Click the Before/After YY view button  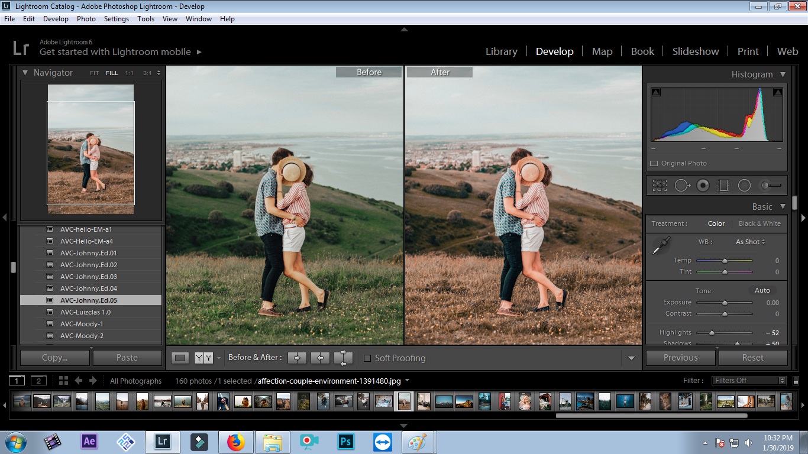click(x=203, y=358)
